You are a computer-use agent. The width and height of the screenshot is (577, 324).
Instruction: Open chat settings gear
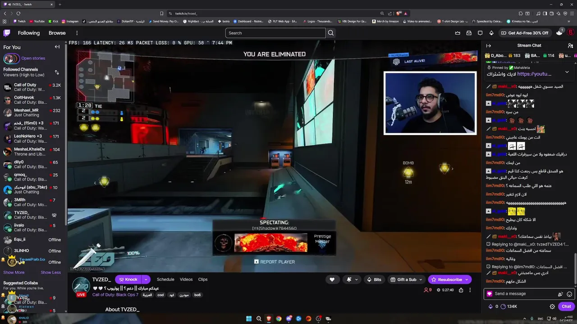(x=552, y=306)
